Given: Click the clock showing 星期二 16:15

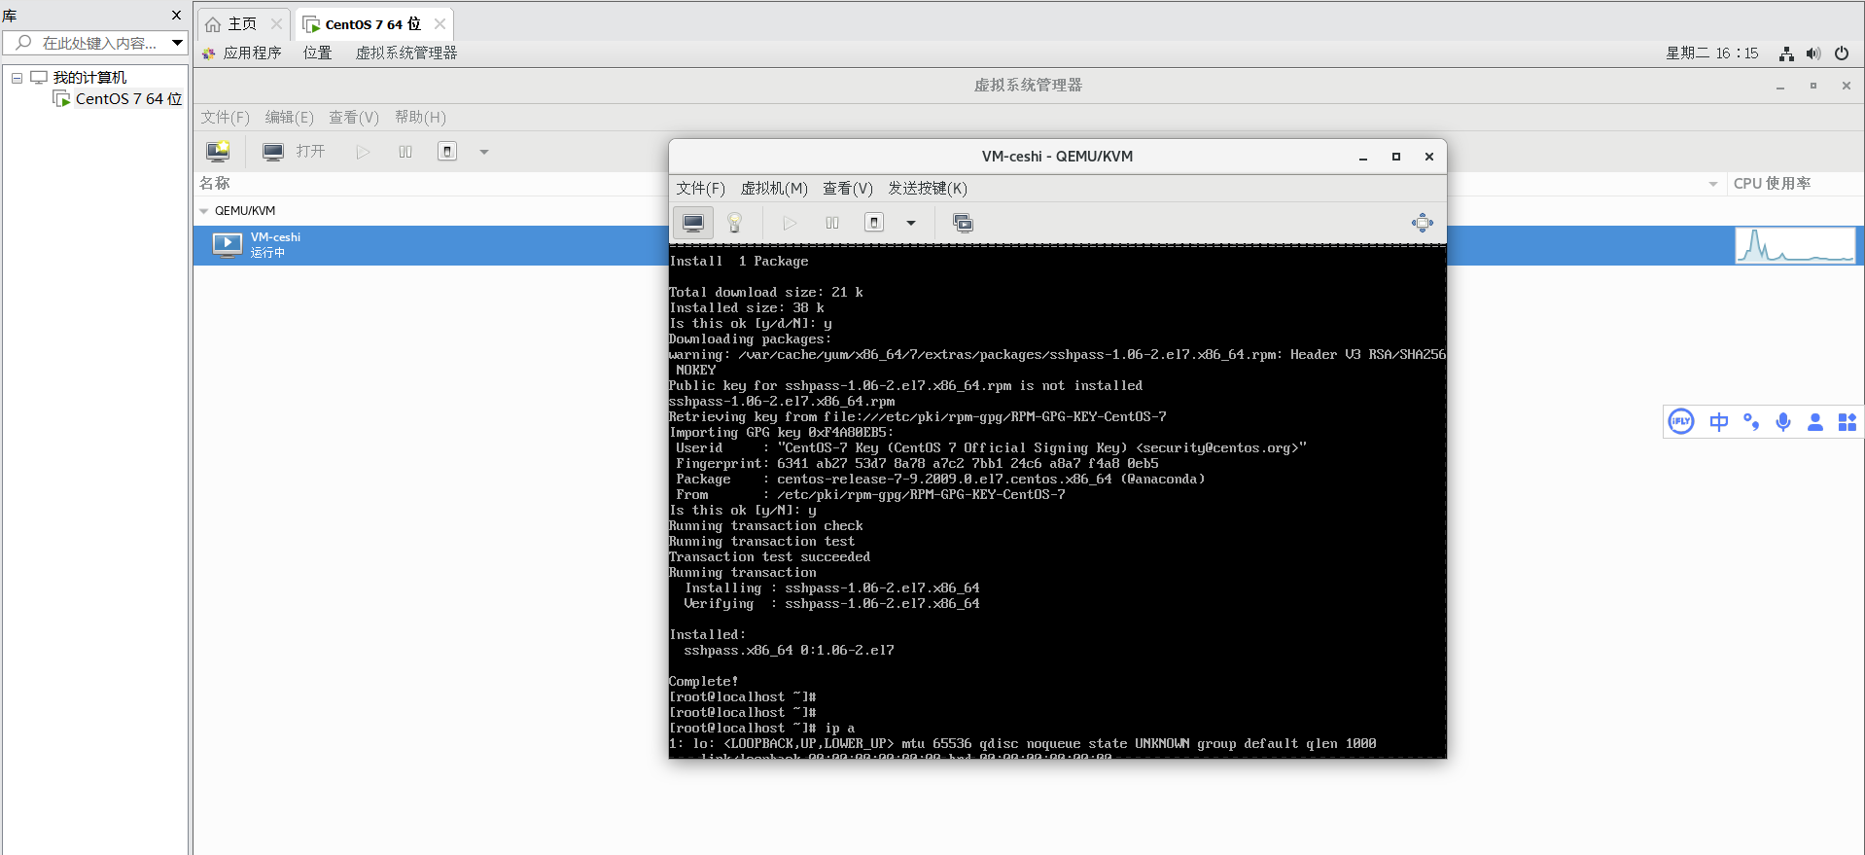Looking at the screenshot, I should coord(1711,53).
